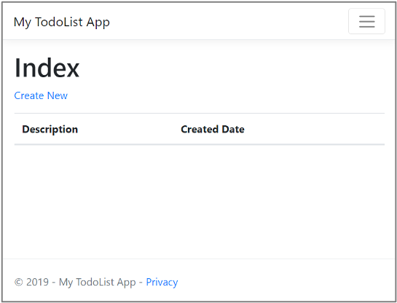The image size is (397, 303).
Task: Click the Create New link
Action: click(41, 95)
